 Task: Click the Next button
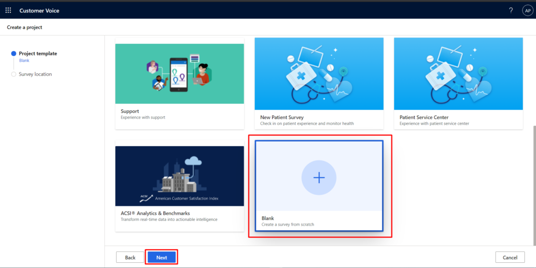162,258
